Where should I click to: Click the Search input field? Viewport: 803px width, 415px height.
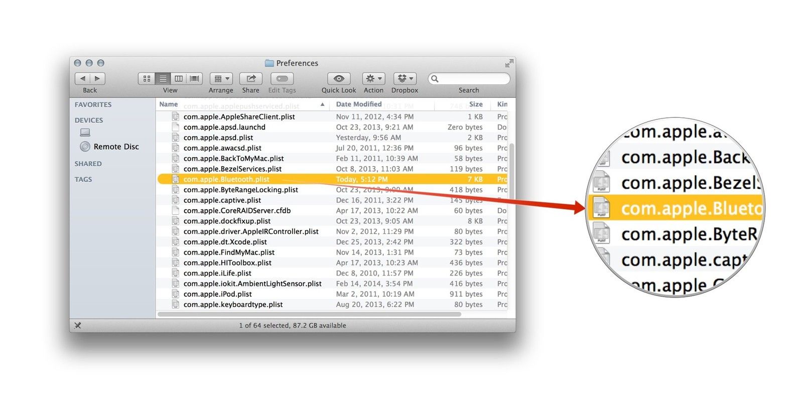(x=473, y=79)
